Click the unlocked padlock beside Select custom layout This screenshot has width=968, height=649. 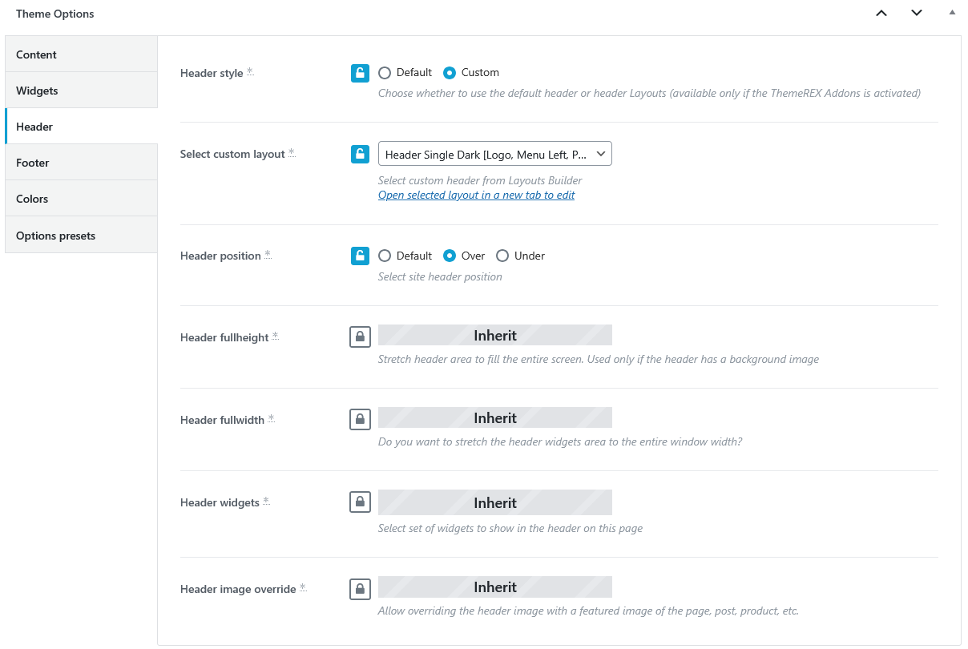click(x=360, y=154)
